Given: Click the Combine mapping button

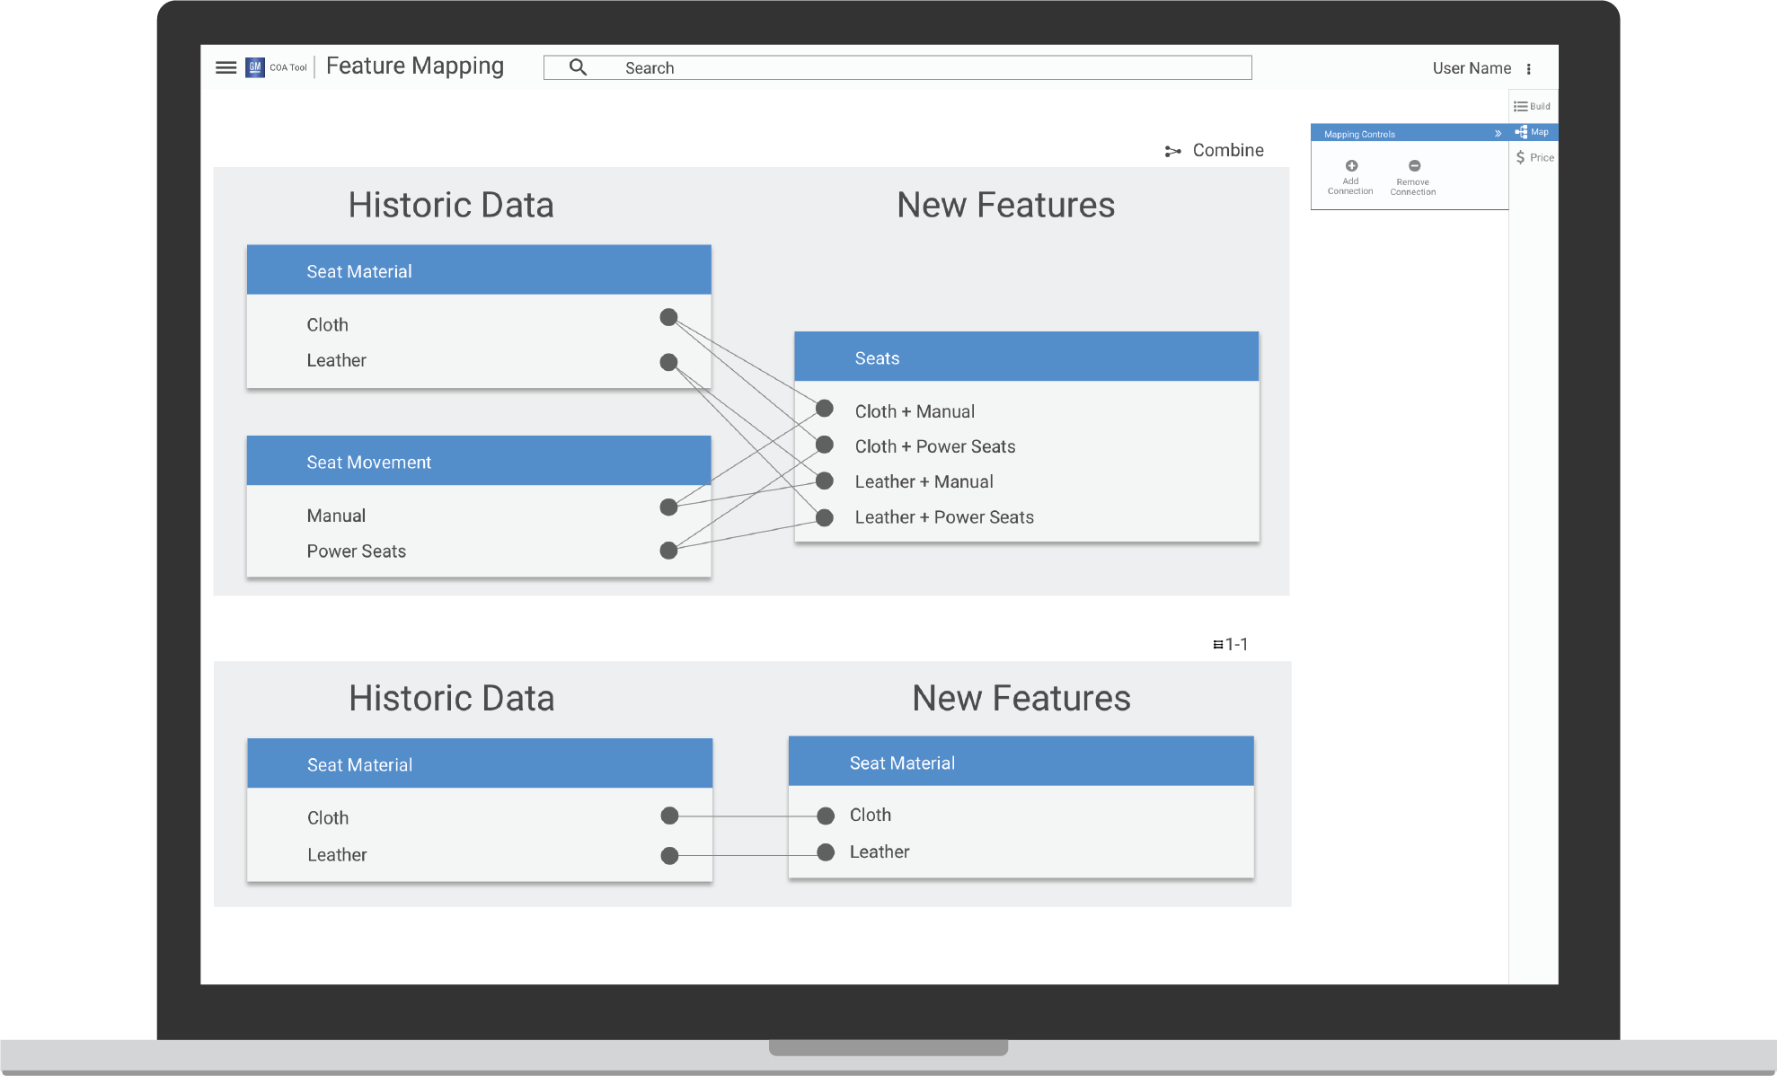Looking at the screenshot, I should click(x=1215, y=151).
